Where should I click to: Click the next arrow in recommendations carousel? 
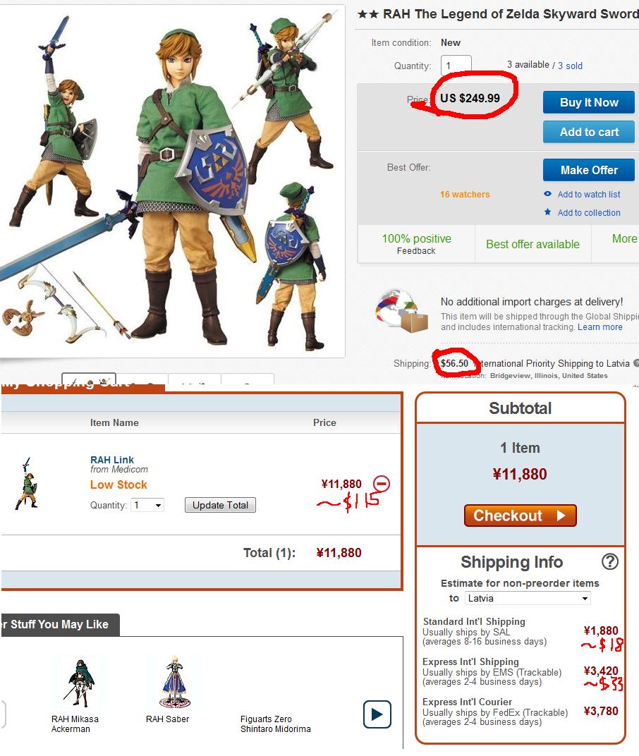(377, 714)
